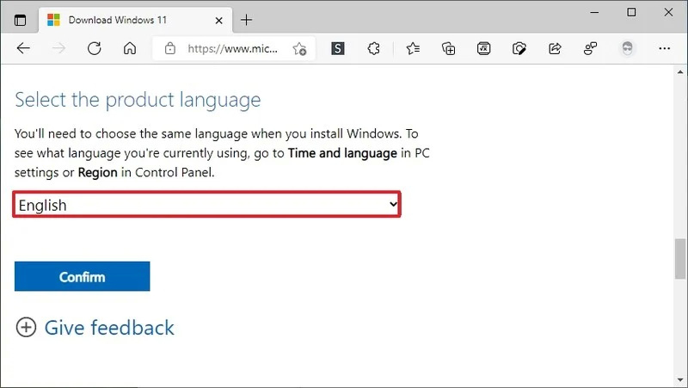The image size is (688, 388).
Task: Click the scrollbar down arrow
Action: 680,380
